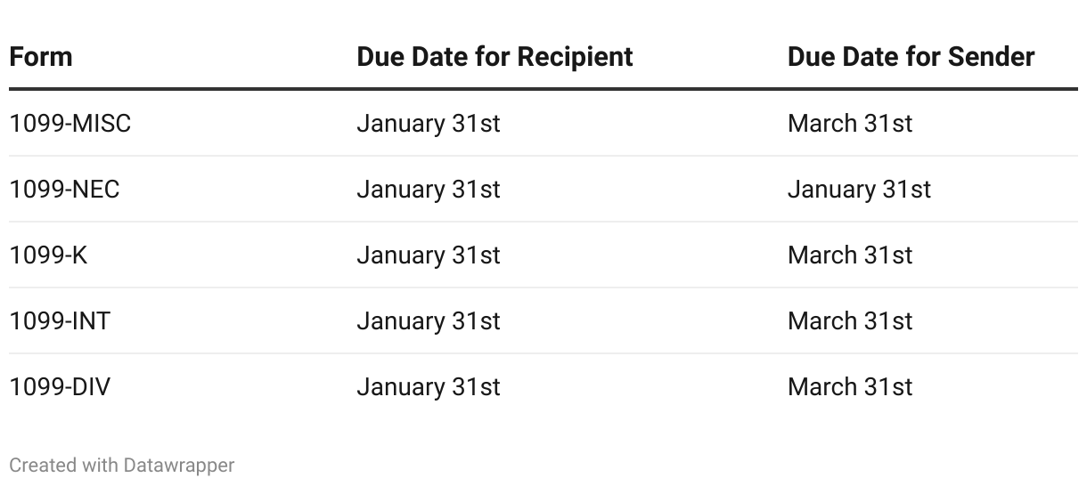Select the 1099-MISC form cell
This screenshot has height=486, width=1087.
70,124
